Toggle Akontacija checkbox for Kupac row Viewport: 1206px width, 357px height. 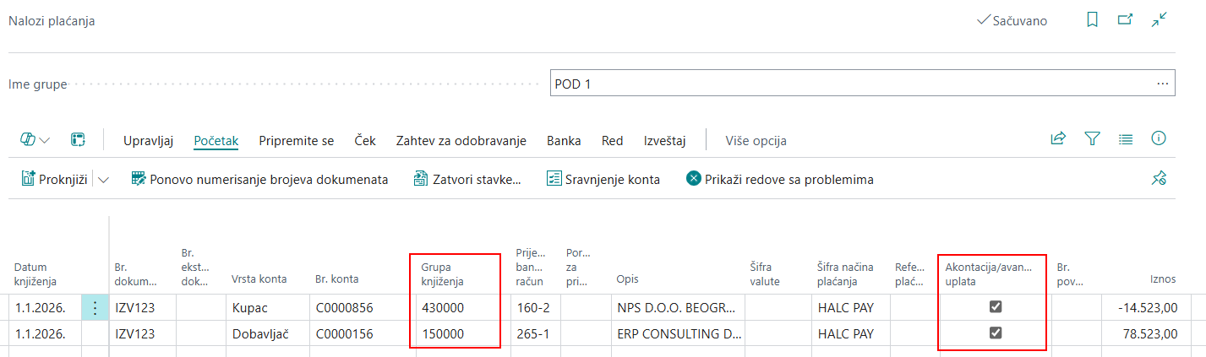click(x=996, y=307)
